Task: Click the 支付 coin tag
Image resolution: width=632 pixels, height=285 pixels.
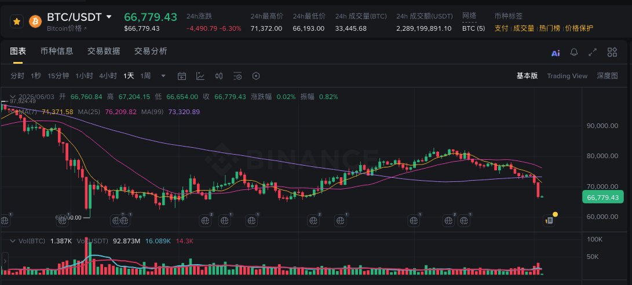Action: (x=501, y=28)
